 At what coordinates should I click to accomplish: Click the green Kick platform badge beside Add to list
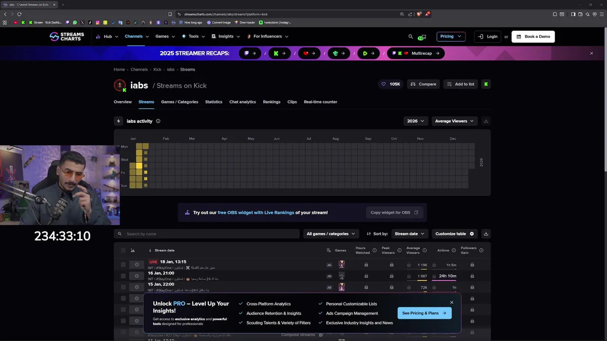486,84
